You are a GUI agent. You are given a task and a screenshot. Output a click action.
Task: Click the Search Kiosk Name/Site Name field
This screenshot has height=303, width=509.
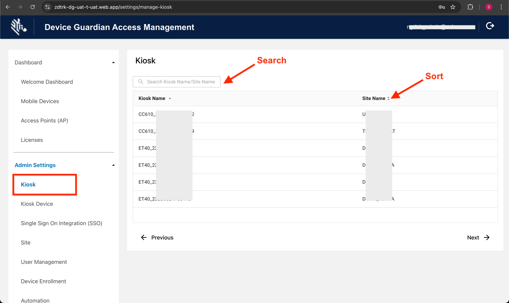(x=180, y=82)
